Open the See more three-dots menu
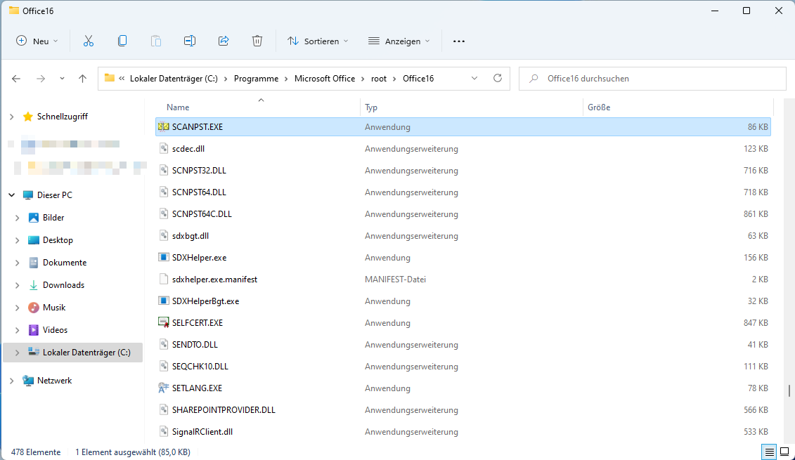 coord(459,41)
